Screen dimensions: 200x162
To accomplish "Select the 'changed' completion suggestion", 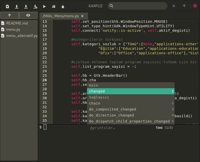I will pyautogui.click(x=131, y=91).
